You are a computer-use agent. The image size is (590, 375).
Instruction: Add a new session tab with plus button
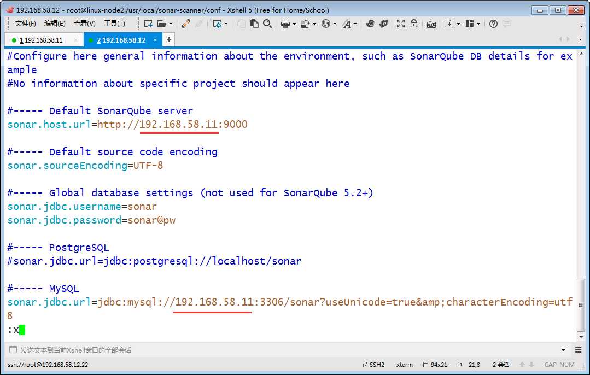(169, 39)
